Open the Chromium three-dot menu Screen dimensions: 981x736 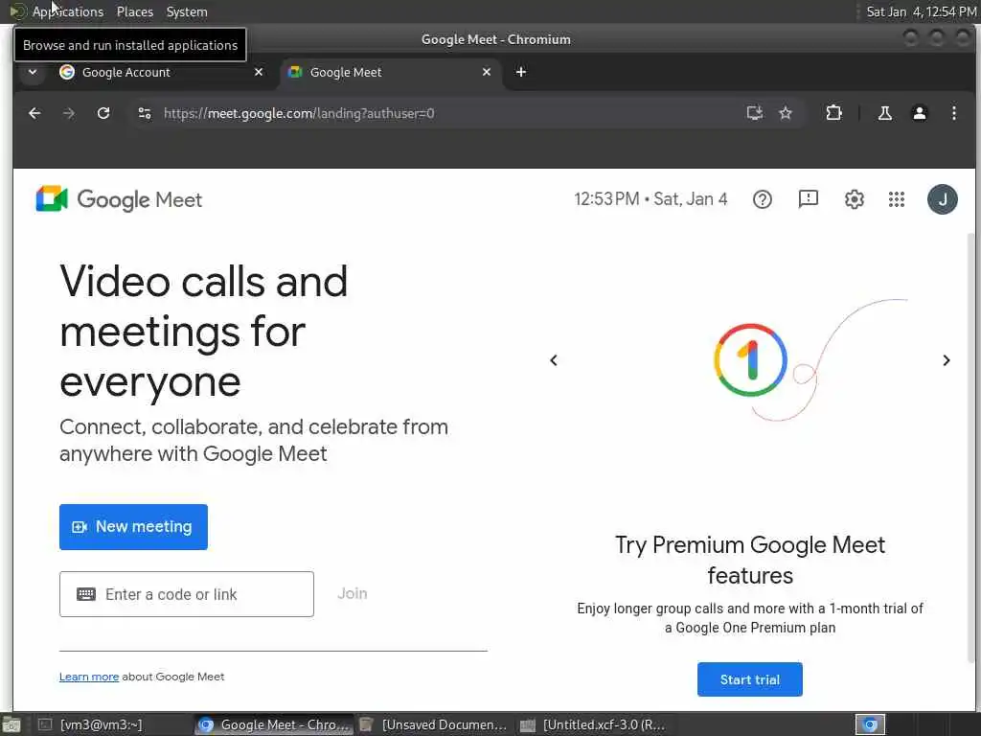click(953, 113)
